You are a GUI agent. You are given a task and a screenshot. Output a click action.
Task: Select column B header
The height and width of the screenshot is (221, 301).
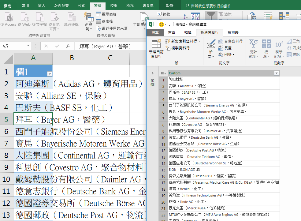point(72,58)
